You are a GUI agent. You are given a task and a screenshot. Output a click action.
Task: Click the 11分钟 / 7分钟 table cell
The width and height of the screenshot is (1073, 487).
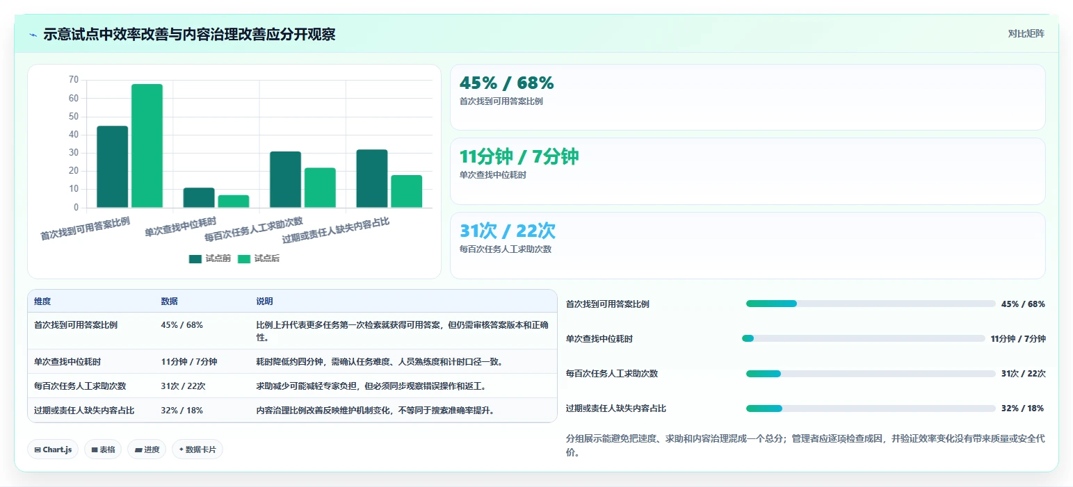coord(189,362)
